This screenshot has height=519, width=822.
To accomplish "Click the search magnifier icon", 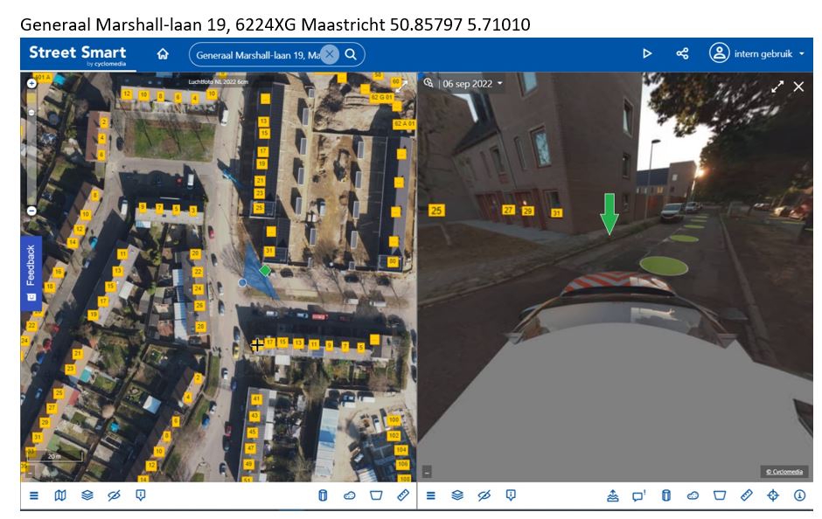I will tap(351, 54).
